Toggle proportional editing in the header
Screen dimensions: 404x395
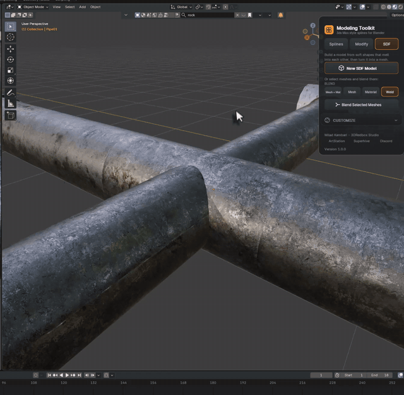click(225, 7)
